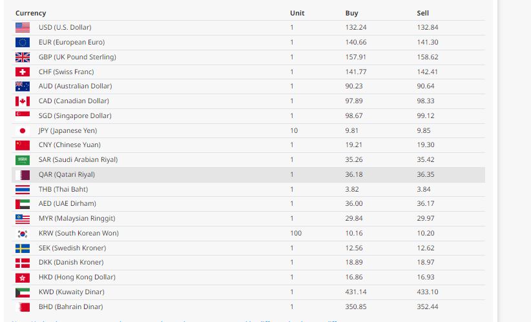Click the Qatar flag icon
The height and width of the screenshot is (322, 531).
(23, 175)
